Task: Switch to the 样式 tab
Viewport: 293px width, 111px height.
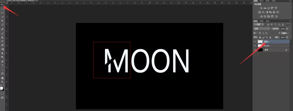Action: (262, 1)
